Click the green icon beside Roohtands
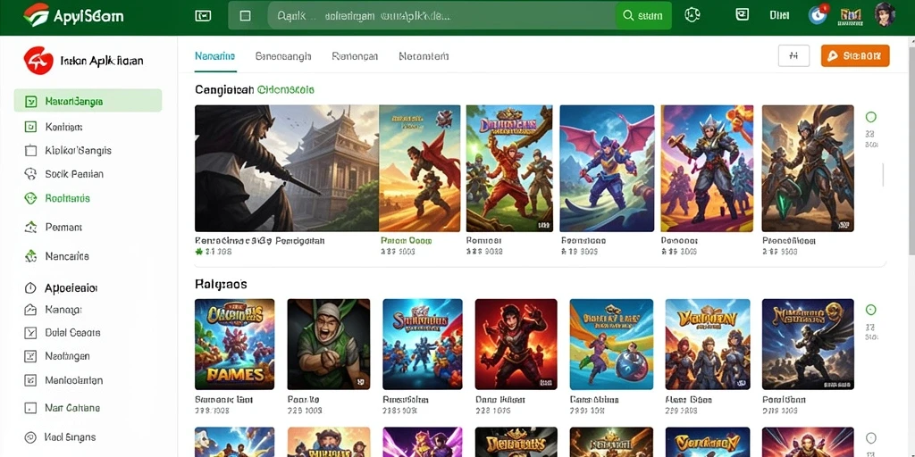Viewport: 915px width, 457px height. pyautogui.click(x=31, y=198)
